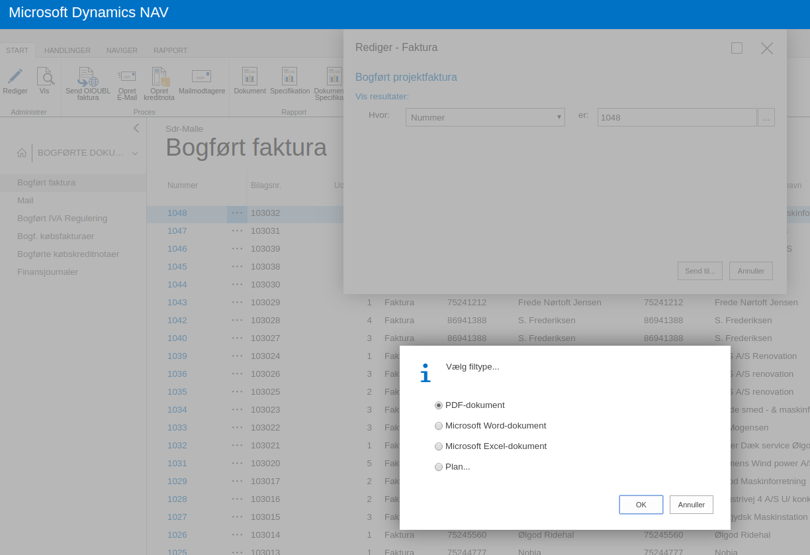Click the Vis magnifier document icon
810x555 pixels.
click(x=44, y=76)
